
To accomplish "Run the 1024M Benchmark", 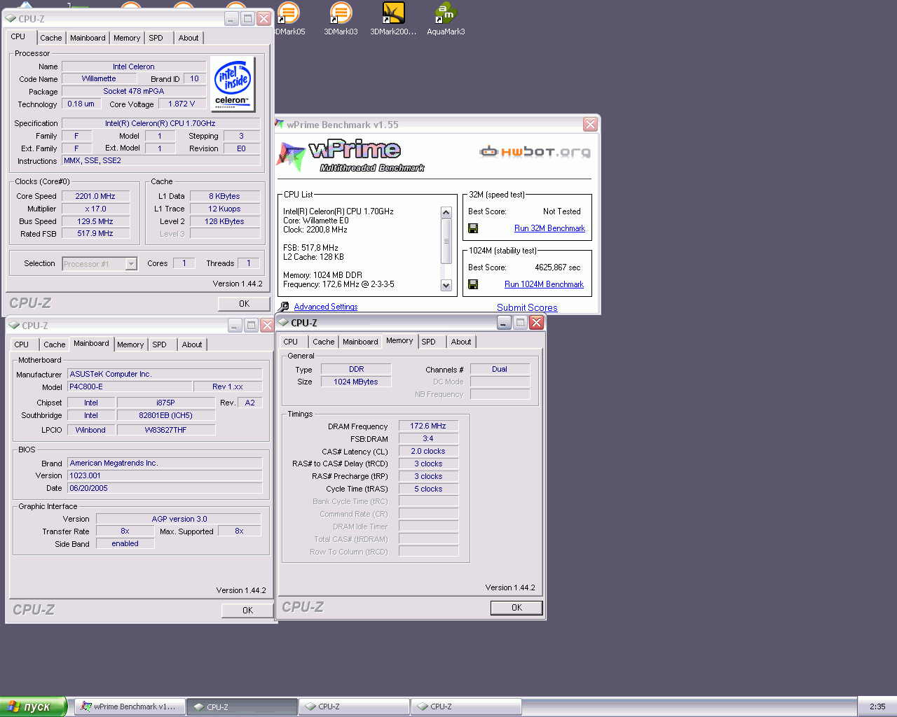I will (x=544, y=284).
